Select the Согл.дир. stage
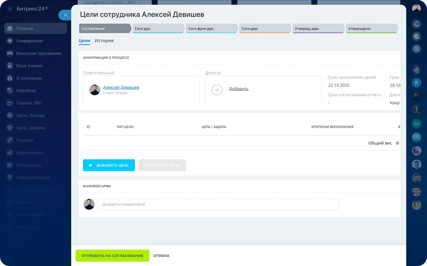427x266 pixels. coord(265,28)
